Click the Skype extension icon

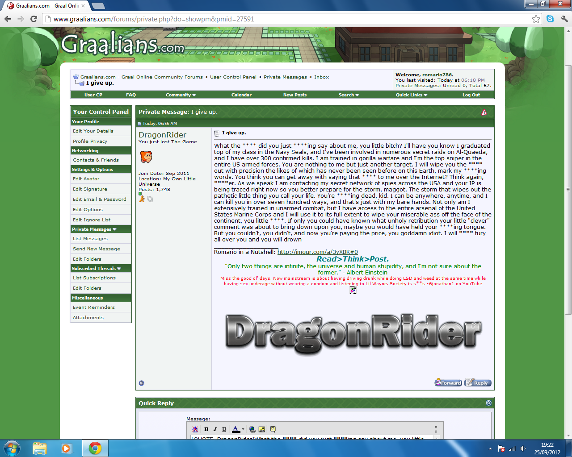coord(550,19)
